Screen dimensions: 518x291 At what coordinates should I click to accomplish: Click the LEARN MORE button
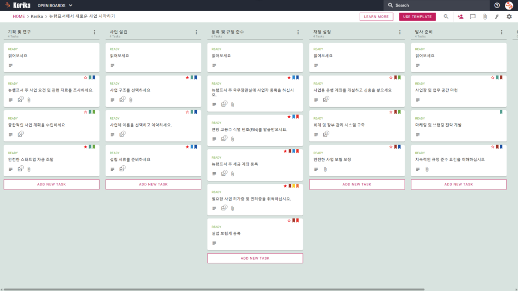(376, 17)
